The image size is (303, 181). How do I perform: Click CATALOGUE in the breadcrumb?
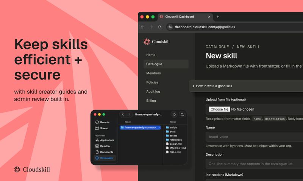217,47
